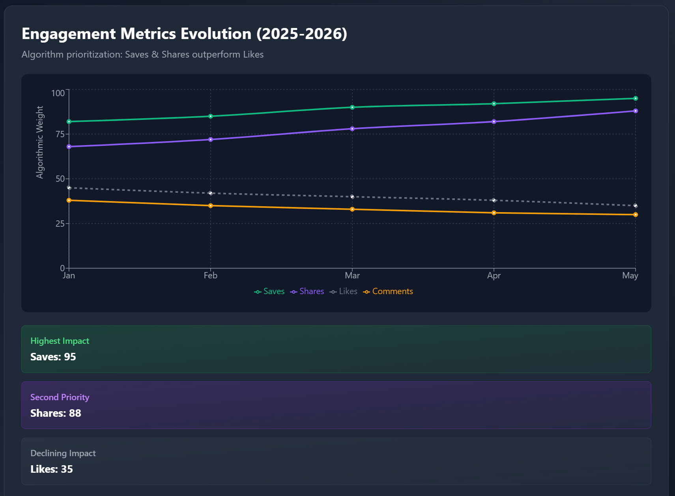
Task: Select the Saves data point for May
Action: tap(635, 99)
